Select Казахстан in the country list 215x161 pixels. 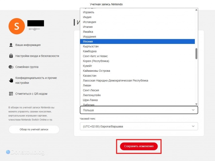click(137, 75)
